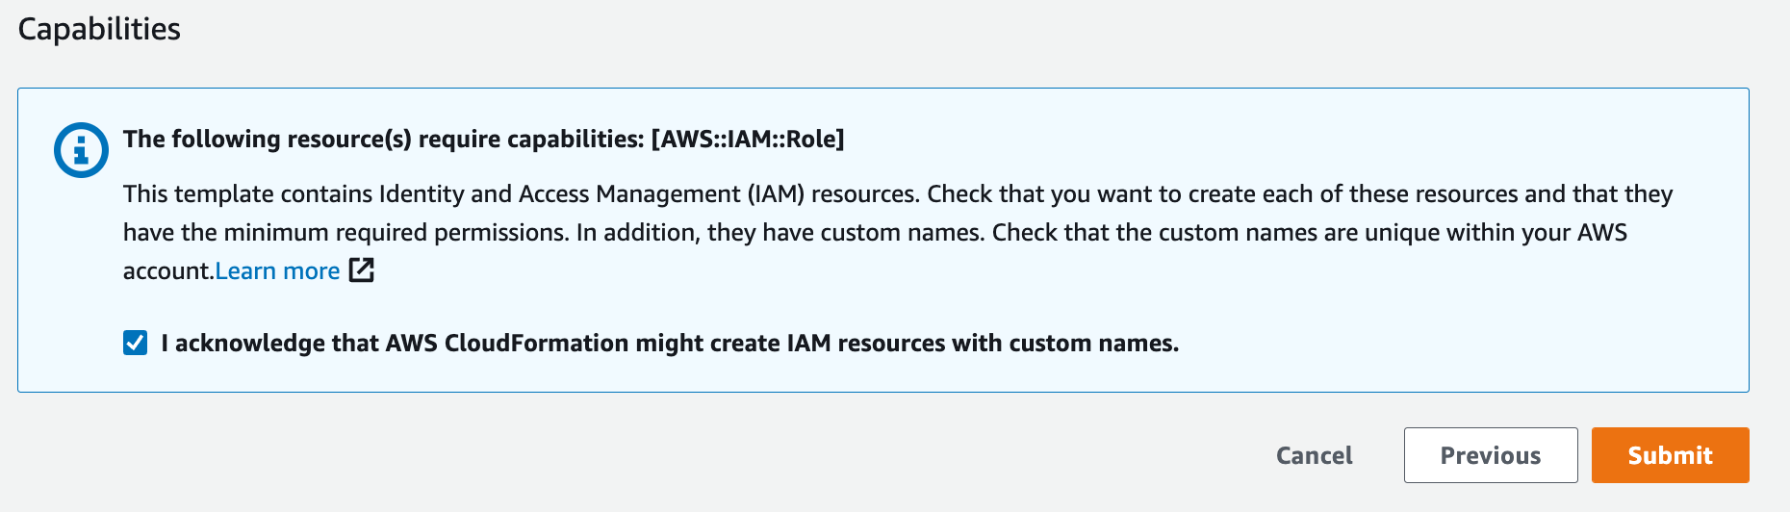Click the Capabilities section heading
Viewport: 1790px width, 512px height.
[x=99, y=29]
